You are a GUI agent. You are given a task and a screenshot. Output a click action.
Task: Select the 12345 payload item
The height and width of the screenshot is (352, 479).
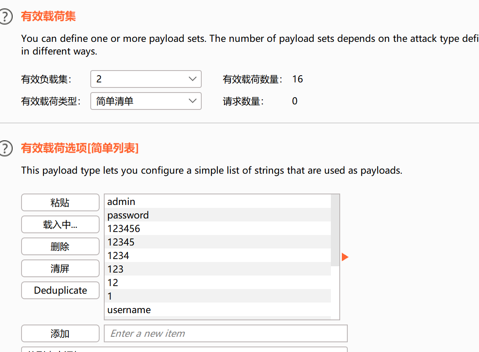(x=217, y=242)
